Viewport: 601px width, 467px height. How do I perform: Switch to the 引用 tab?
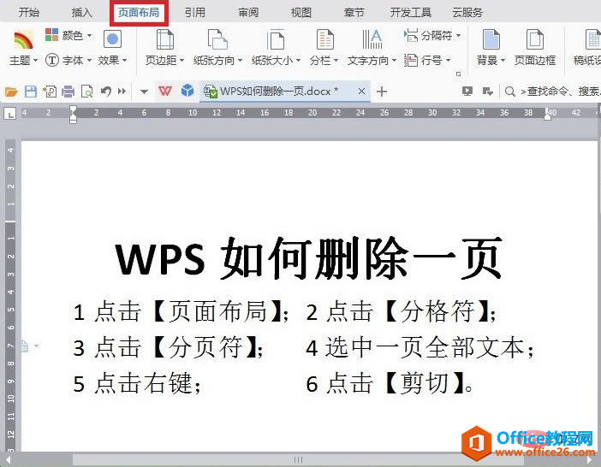195,12
